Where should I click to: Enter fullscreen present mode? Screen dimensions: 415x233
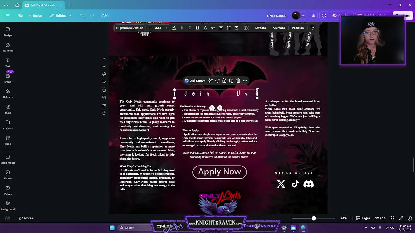401,218
